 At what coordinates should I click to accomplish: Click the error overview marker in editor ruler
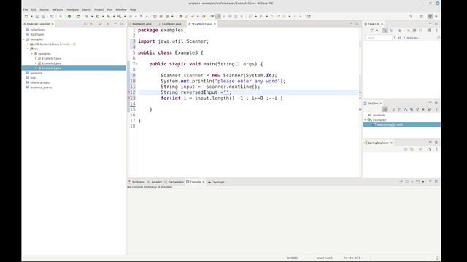tap(360, 92)
